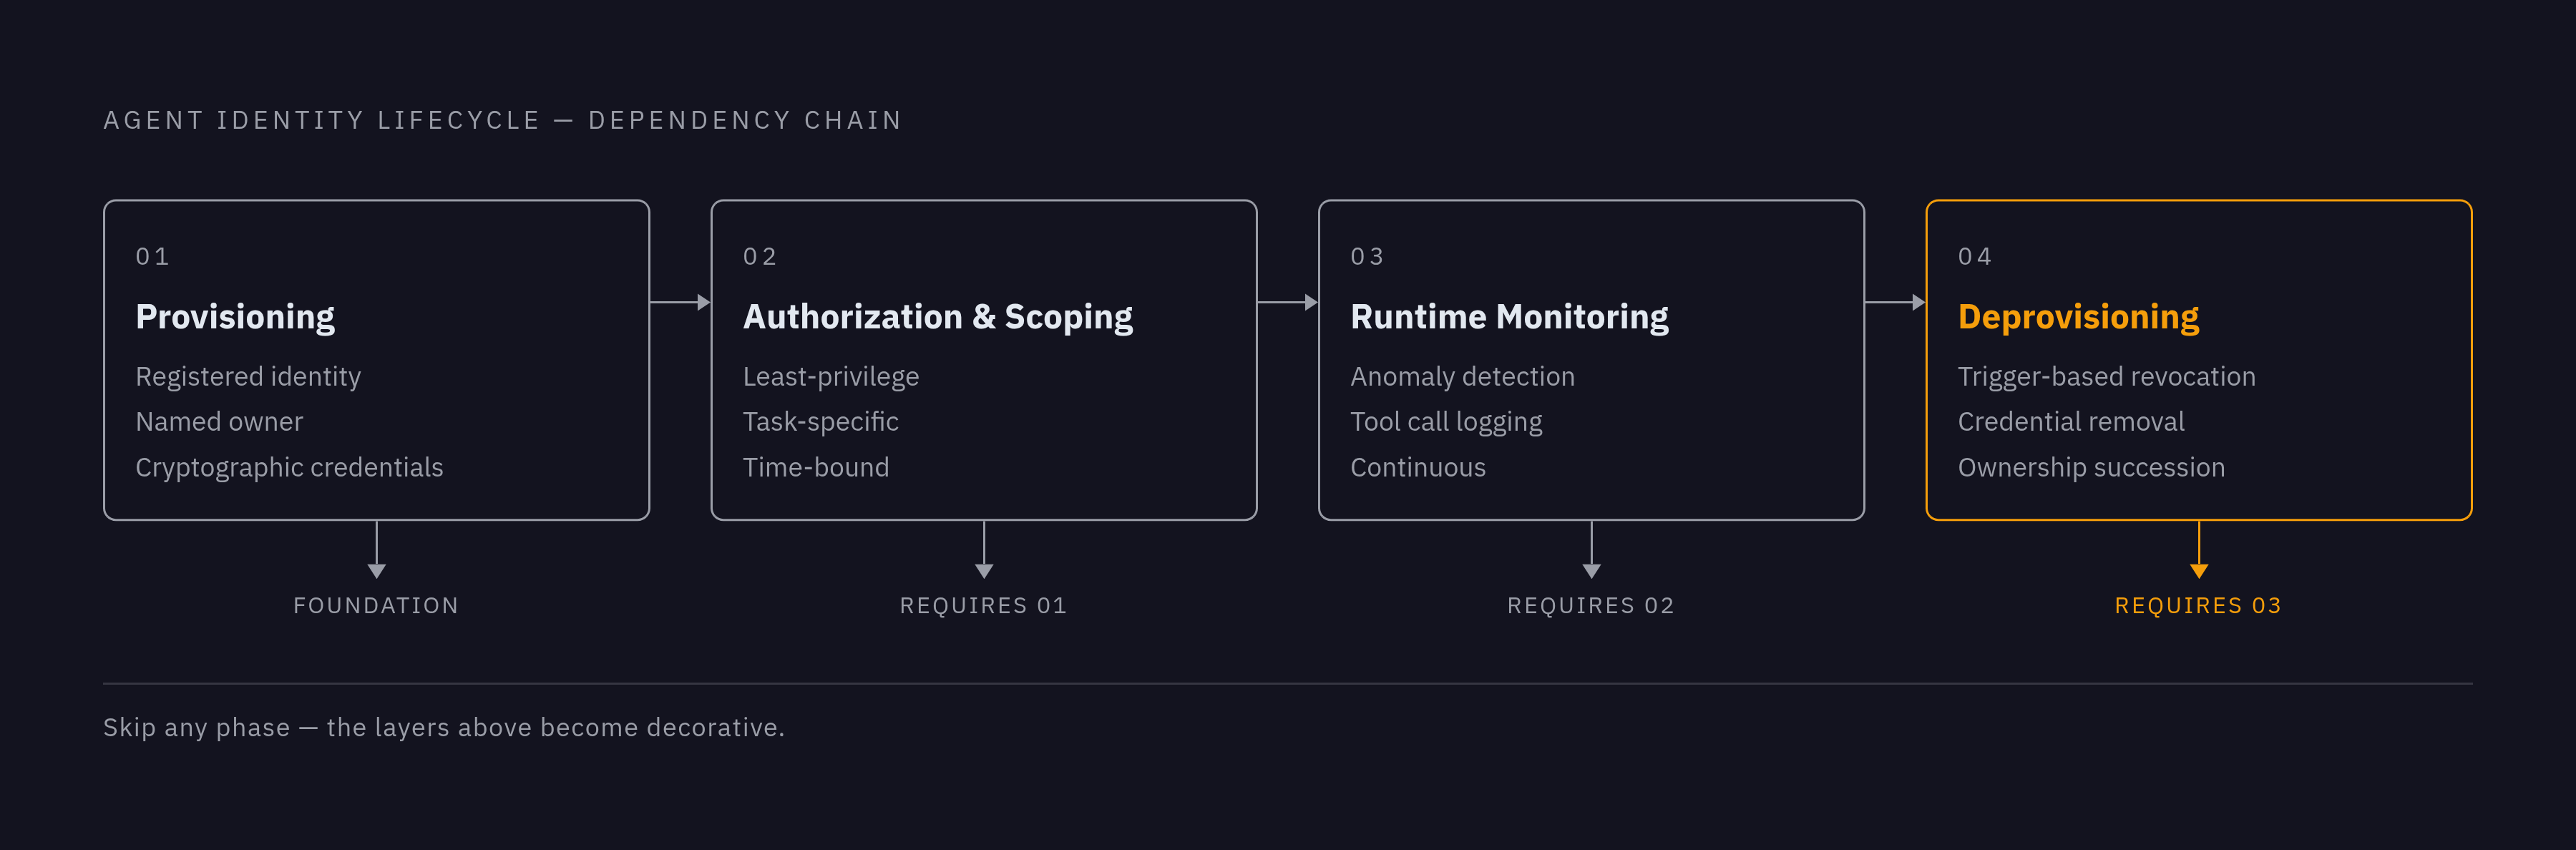
Task: Select 'Trigger-based revocation' text
Action: [x=2106, y=377]
